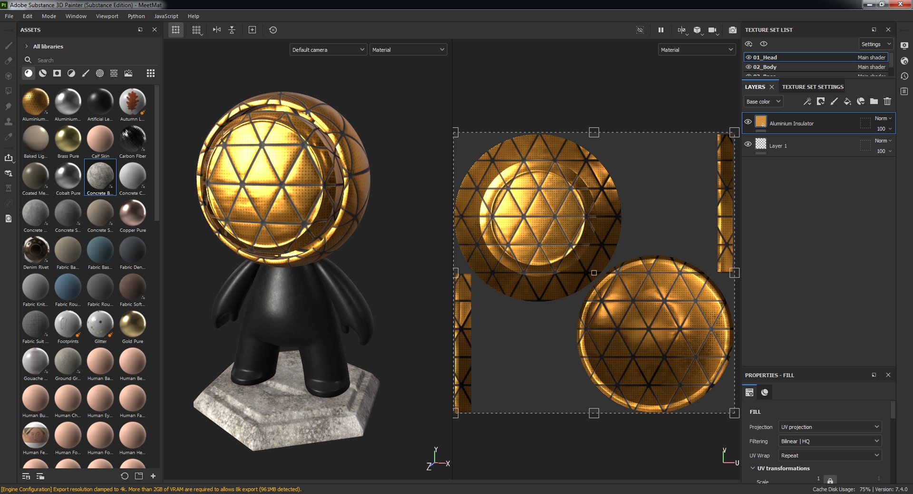Delete layer with the trash icon
This screenshot has height=494, width=913.
point(887,101)
